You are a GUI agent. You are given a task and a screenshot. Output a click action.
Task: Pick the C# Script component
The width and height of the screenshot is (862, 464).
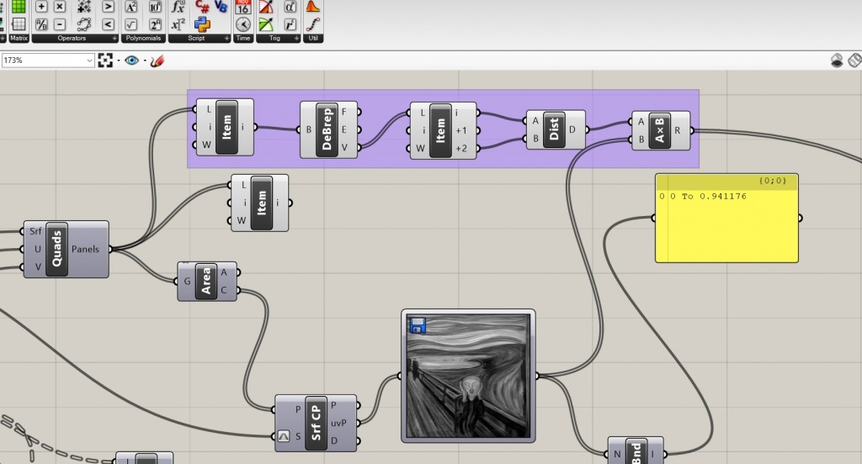click(202, 6)
